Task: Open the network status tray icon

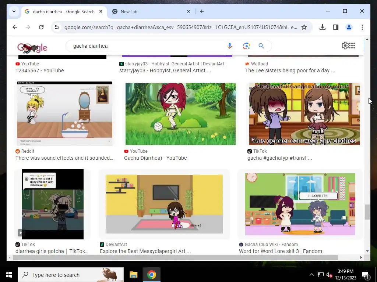Action: point(321,275)
